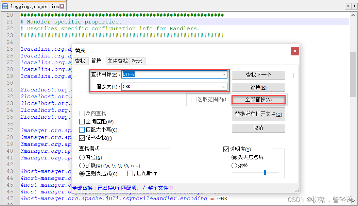
Task: Select the 替换 tab
Action: (96, 60)
